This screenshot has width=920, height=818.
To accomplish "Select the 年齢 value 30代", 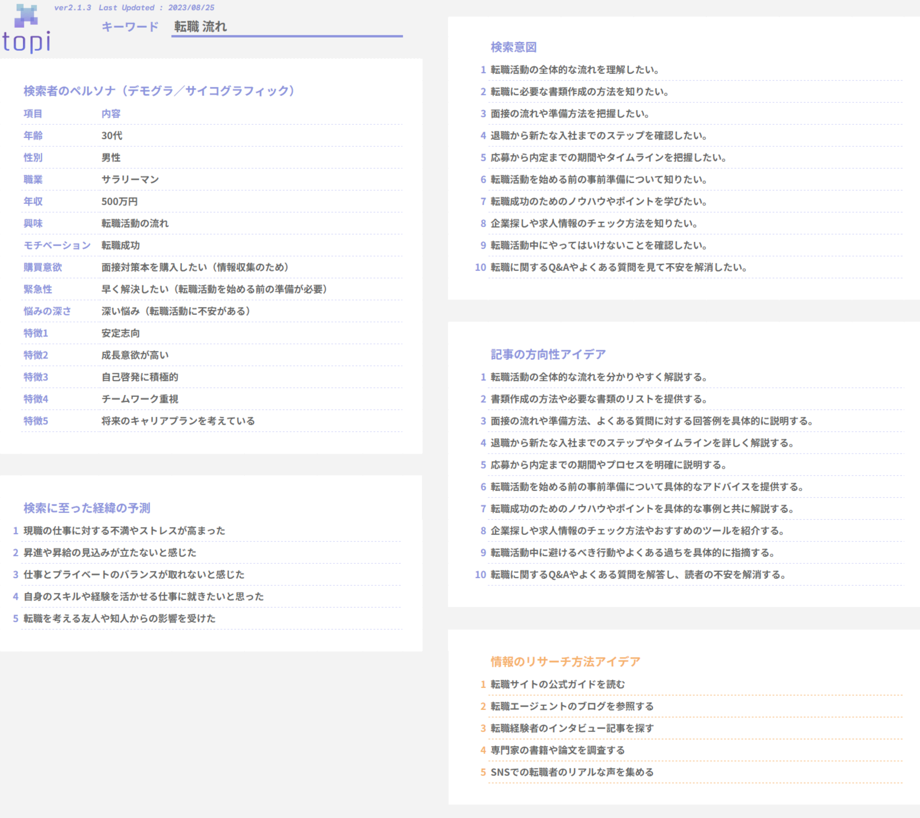I will pos(112,136).
